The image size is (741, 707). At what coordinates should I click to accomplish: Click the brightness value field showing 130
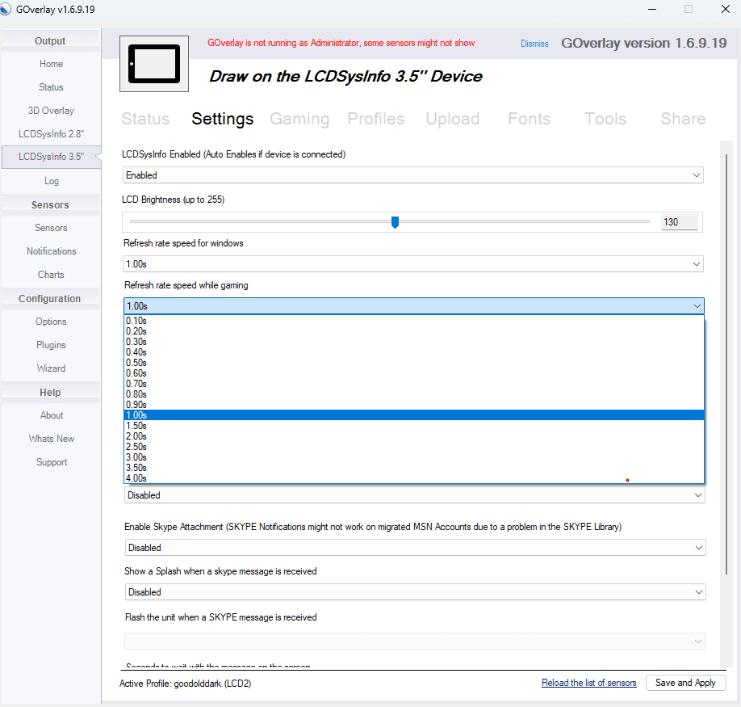[680, 222]
